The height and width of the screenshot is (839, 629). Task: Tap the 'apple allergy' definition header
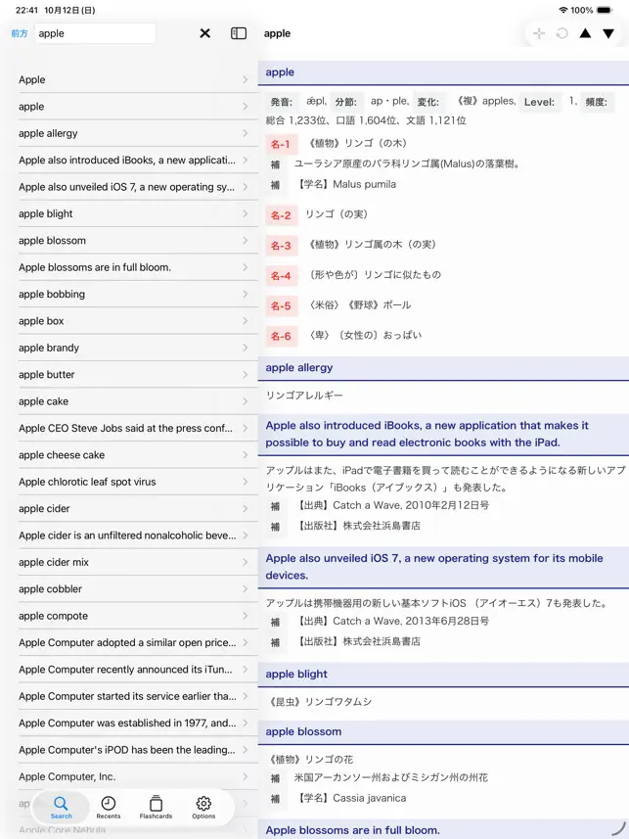[443, 368]
